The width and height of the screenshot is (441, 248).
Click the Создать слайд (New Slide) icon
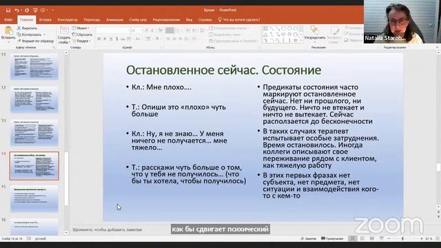(64, 30)
